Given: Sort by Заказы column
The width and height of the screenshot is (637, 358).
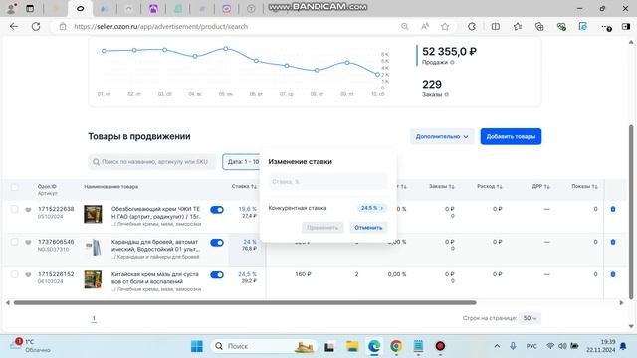Looking at the screenshot, I should point(441,186).
